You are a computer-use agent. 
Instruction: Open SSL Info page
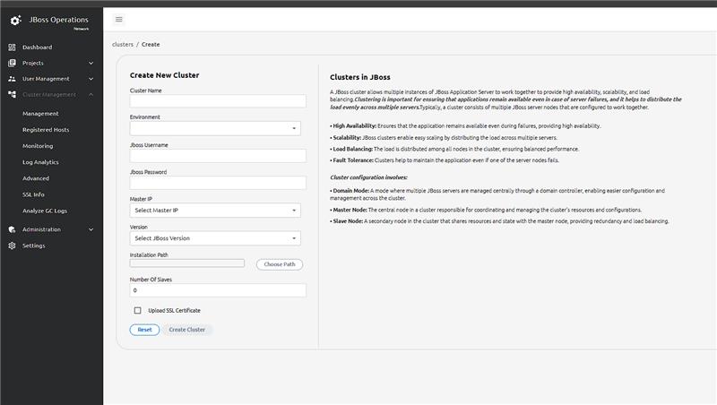click(33, 194)
